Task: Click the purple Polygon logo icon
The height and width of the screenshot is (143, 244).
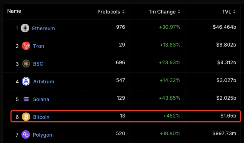Action: tap(26, 134)
